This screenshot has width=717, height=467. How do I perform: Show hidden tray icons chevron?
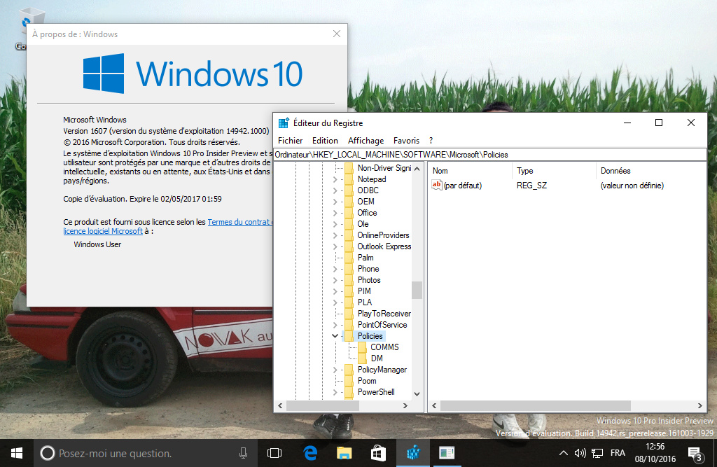click(564, 453)
